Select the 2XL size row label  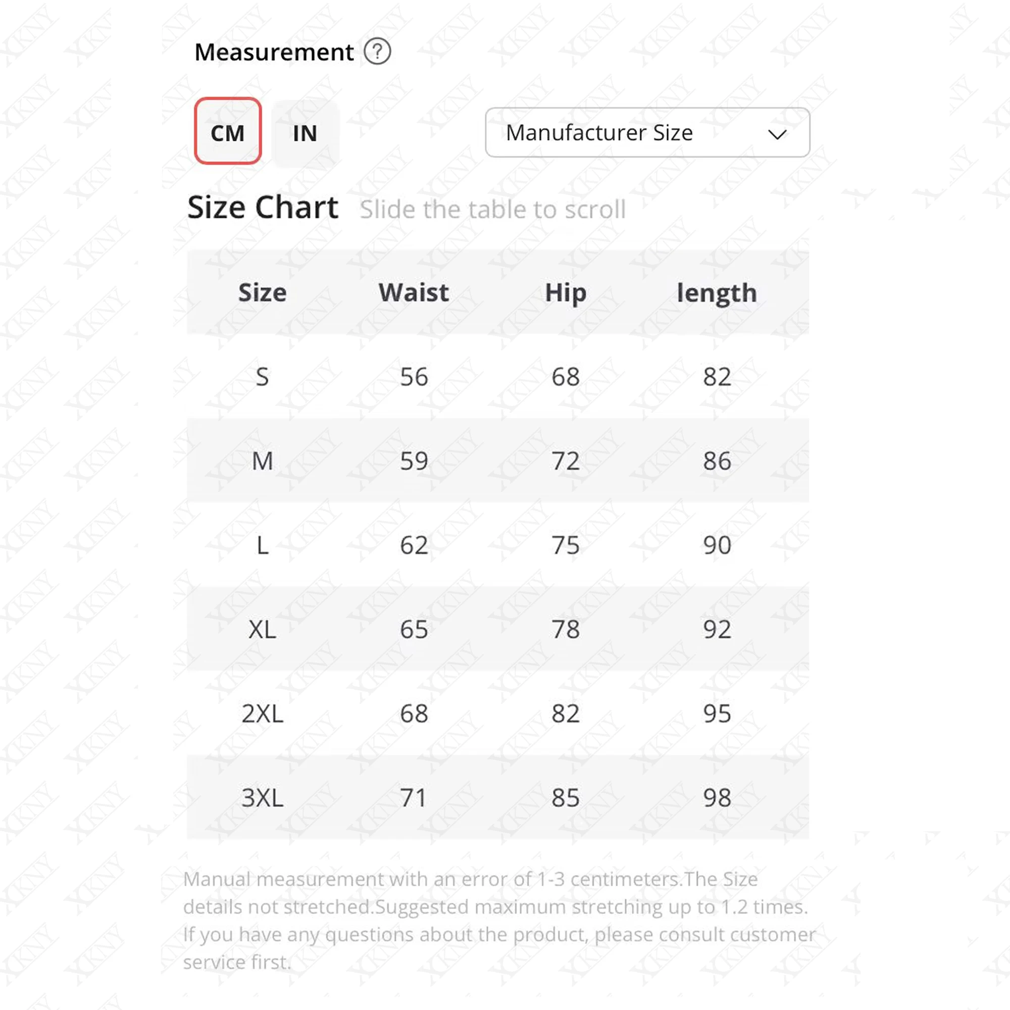[x=263, y=713]
